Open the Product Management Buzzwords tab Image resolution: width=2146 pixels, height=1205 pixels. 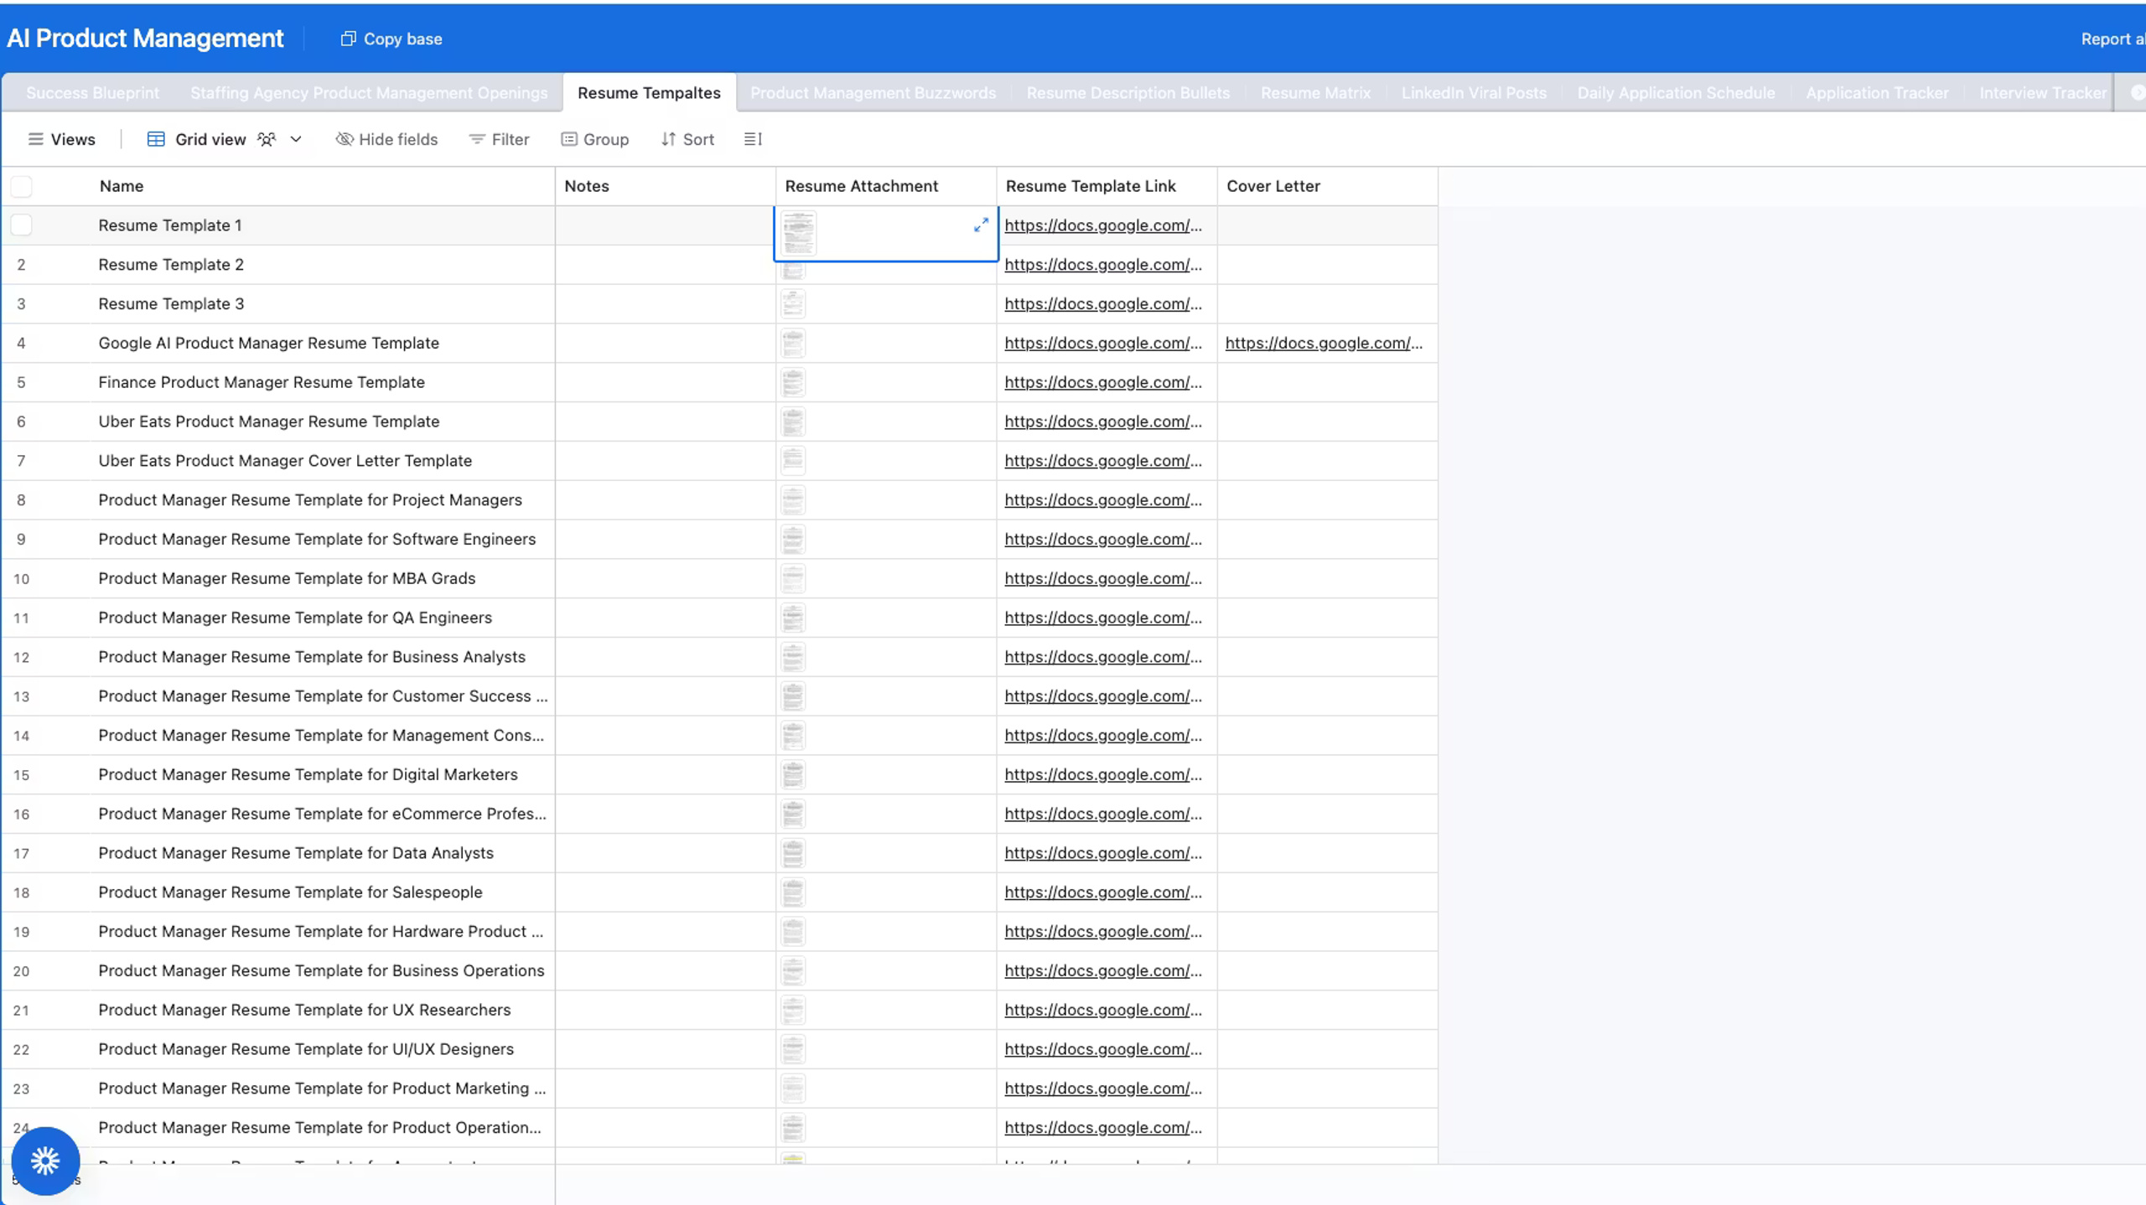(873, 93)
